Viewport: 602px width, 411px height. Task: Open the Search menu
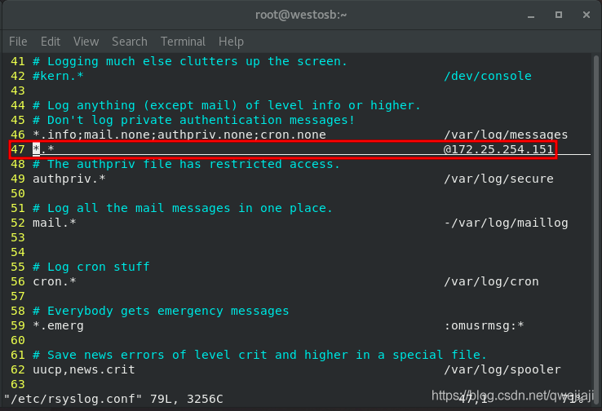130,42
